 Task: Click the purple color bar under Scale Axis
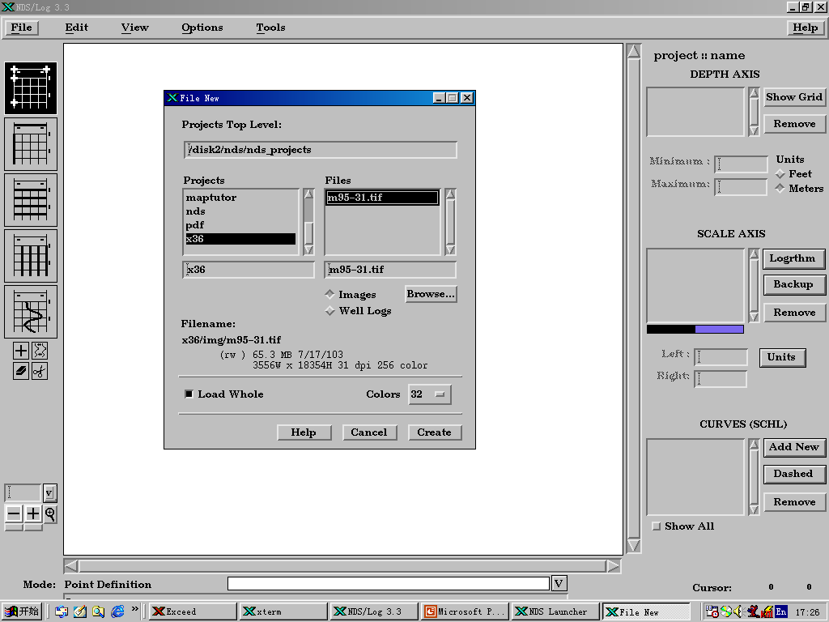coord(719,330)
